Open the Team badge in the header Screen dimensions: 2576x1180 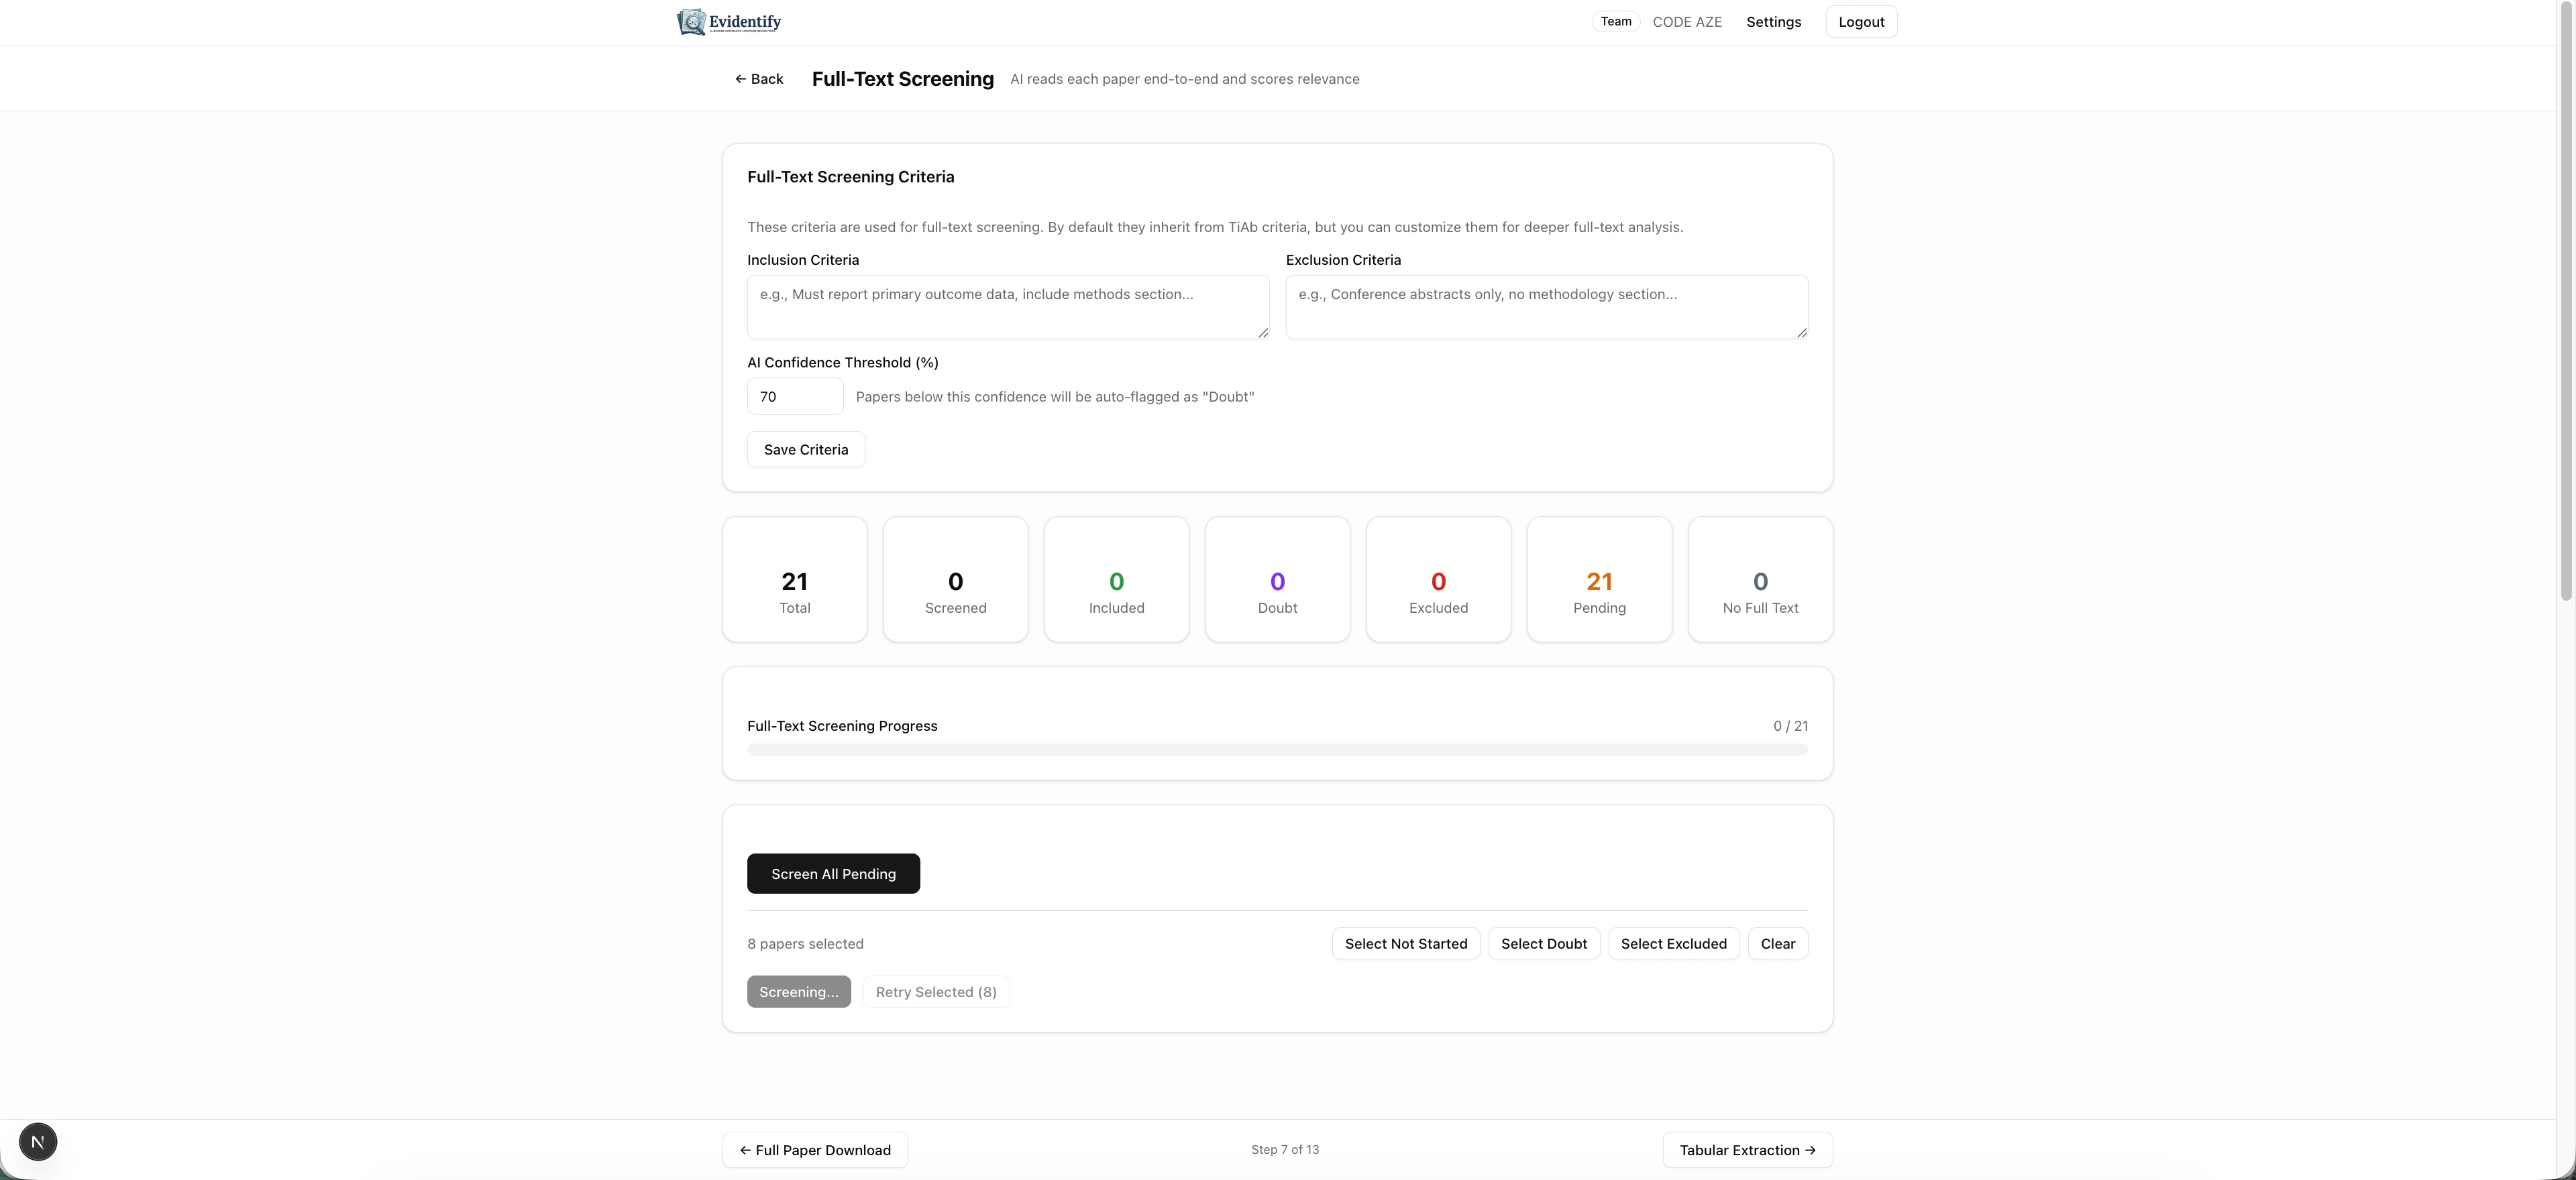click(x=1614, y=21)
